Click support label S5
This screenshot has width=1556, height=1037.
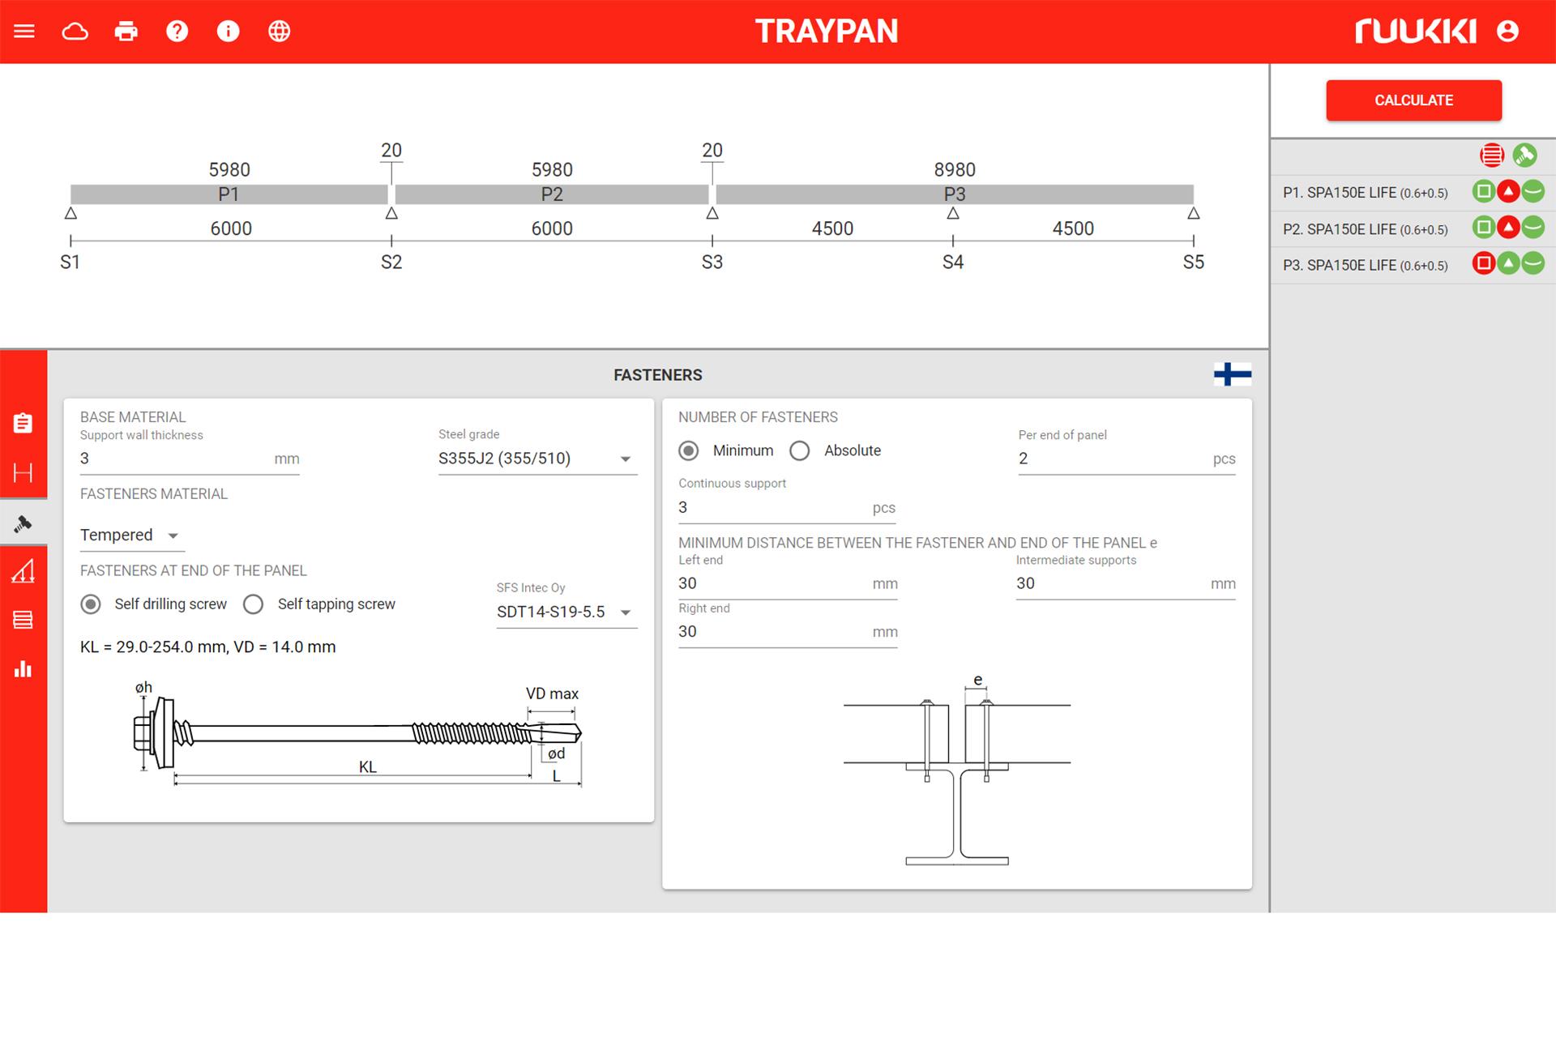coord(1194,262)
